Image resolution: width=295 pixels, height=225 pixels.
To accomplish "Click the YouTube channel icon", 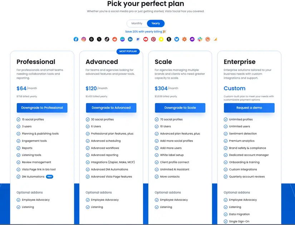I will pos(145,39).
